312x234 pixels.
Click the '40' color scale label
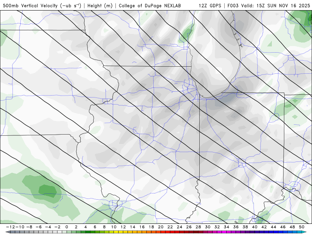point(255,227)
